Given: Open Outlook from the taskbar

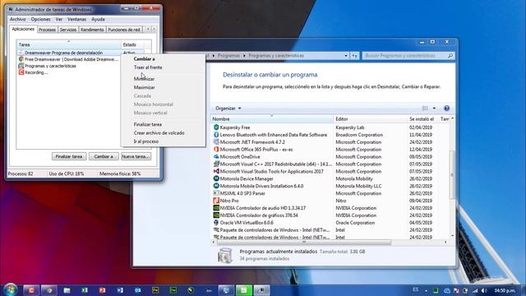Looking at the screenshot, I should point(138,290).
